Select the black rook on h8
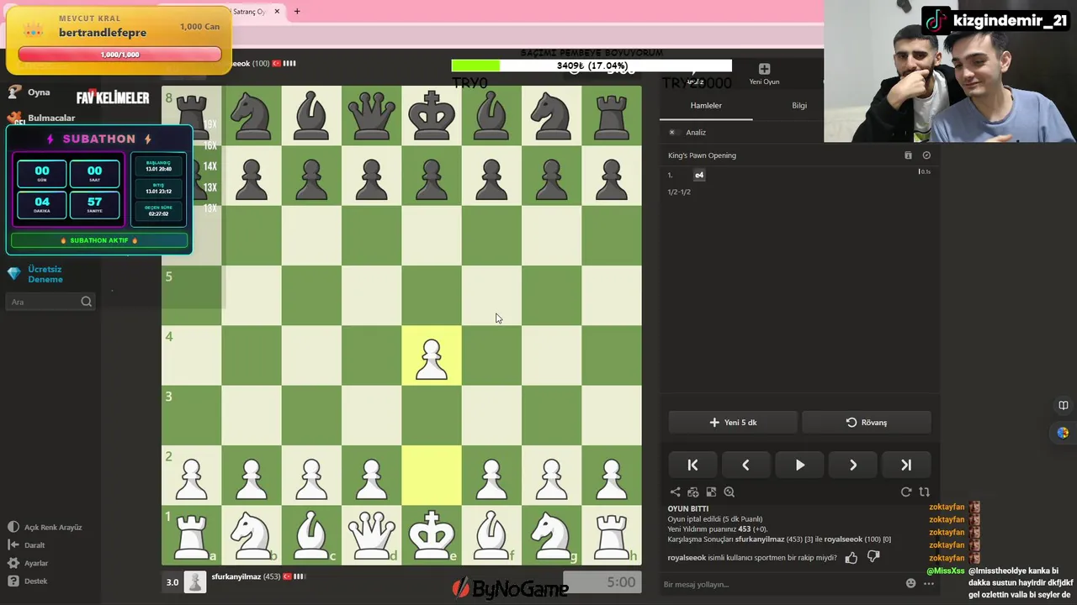1077x605 pixels. coord(612,115)
